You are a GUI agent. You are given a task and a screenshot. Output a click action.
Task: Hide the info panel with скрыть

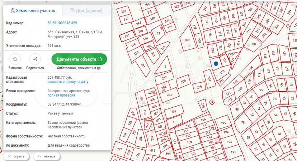16,156
